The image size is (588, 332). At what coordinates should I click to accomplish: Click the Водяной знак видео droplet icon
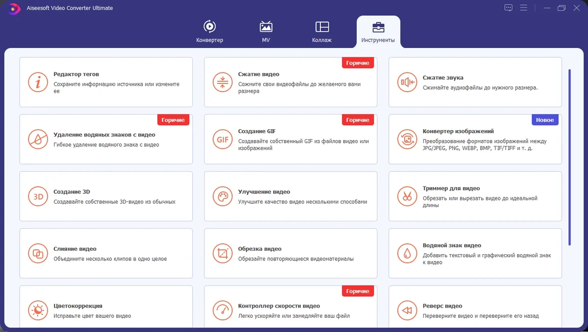[407, 253]
